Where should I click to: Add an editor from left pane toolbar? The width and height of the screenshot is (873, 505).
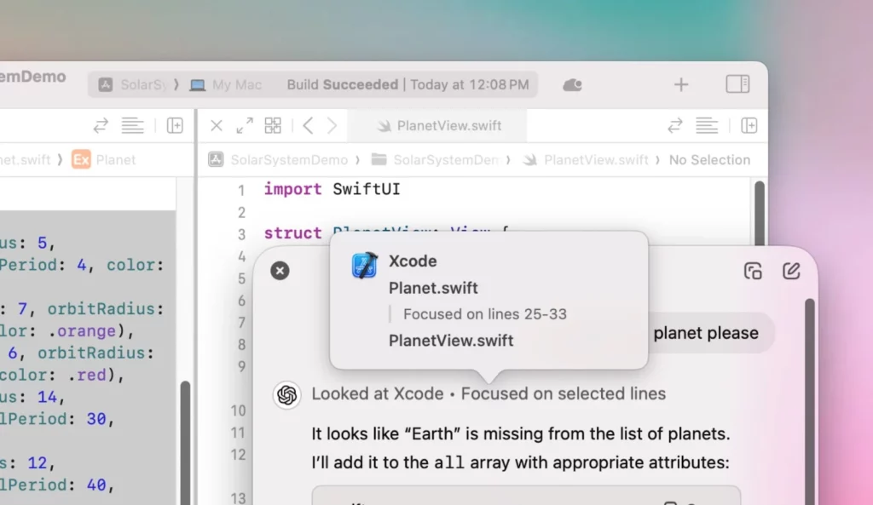click(175, 126)
